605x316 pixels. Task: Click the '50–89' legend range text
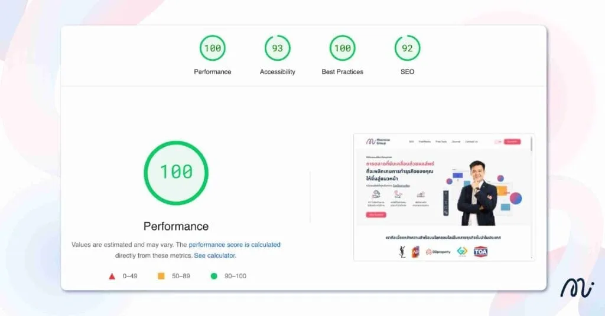tap(181, 276)
